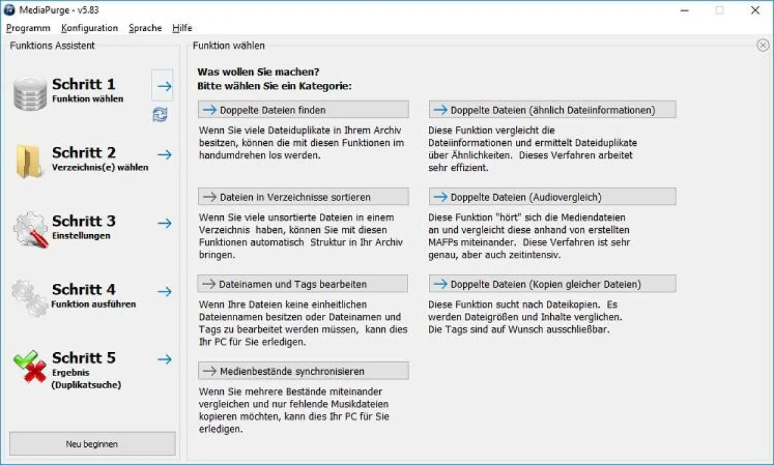Image resolution: width=774 pixels, height=465 pixels.
Task: Open Schritt 2 via the folder icon
Action: tap(28, 161)
